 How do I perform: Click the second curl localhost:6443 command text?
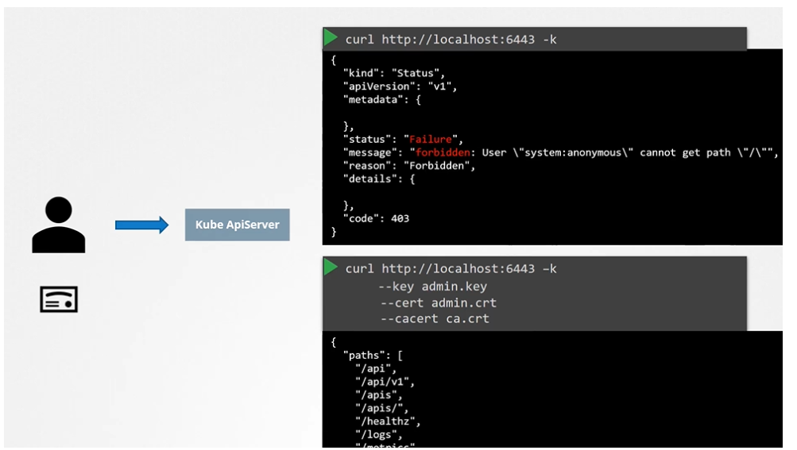click(x=451, y=269)
